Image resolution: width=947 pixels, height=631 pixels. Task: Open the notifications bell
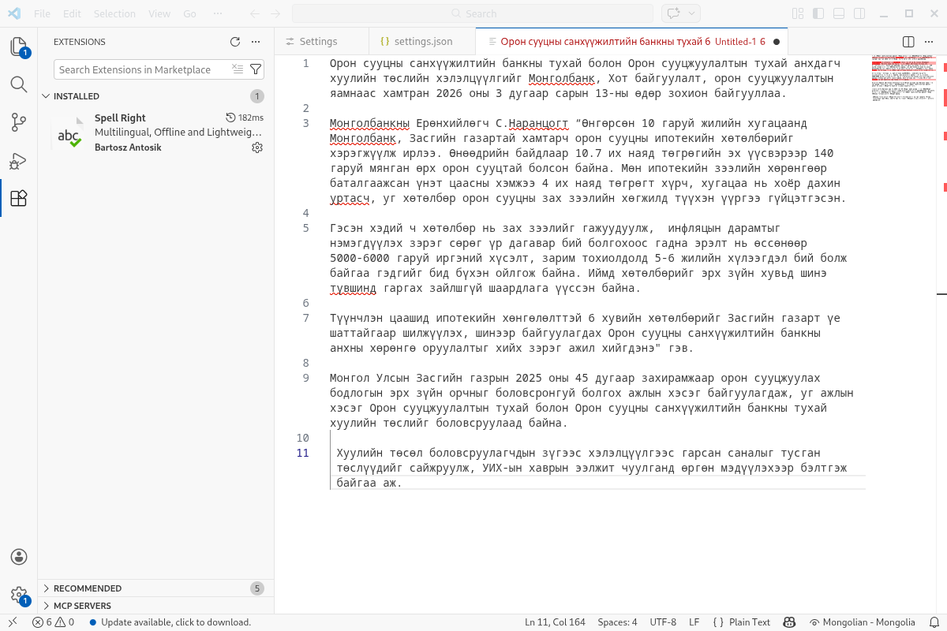[936, 622]
